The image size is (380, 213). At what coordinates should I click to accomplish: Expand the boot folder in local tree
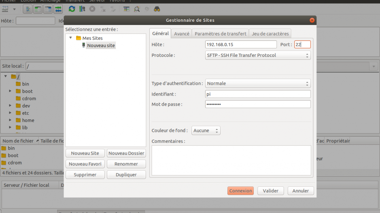pyautogui.click(x=10, y=91)
